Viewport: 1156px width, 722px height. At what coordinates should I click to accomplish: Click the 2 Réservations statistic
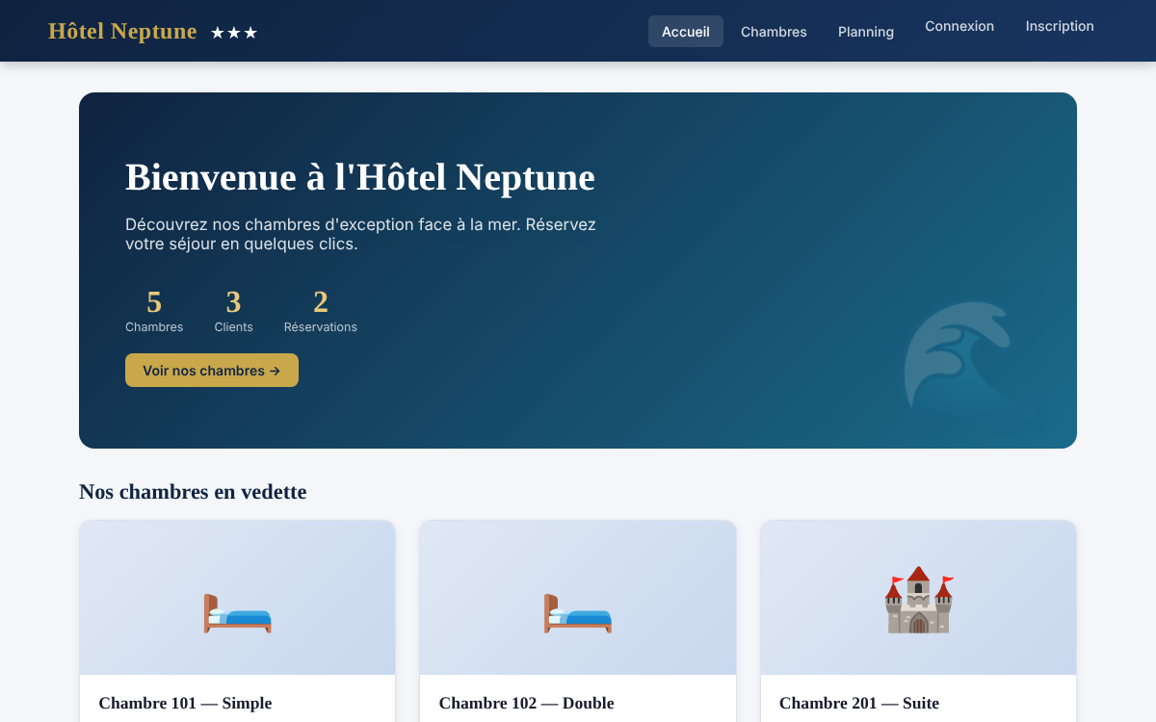pos(321,311)
